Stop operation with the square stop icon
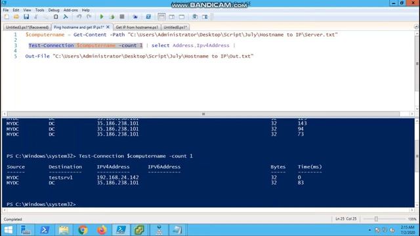The image size is (420, 236). click(122, 17)
